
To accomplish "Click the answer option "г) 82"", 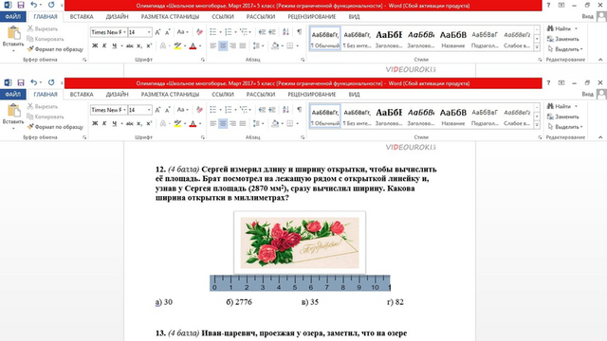I will click(x=395, y=302).
